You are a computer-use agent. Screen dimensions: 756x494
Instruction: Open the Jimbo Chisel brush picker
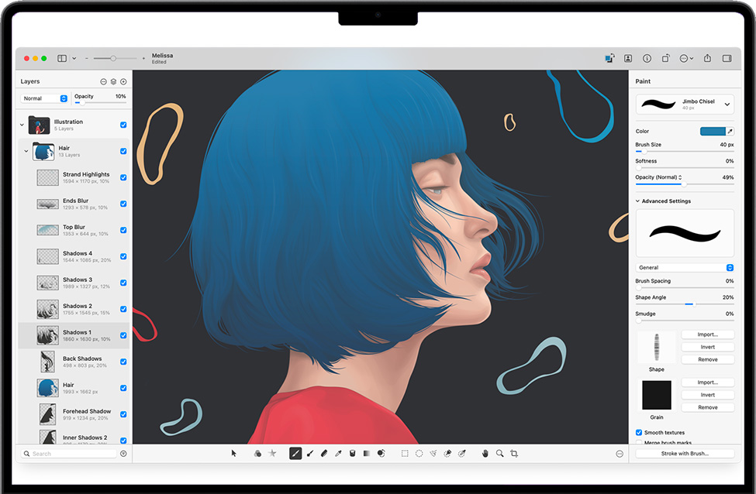pyautogui.click(x=685, y=104)
